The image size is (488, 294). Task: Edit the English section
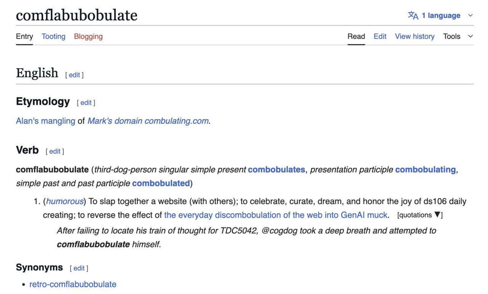(74, 75)
